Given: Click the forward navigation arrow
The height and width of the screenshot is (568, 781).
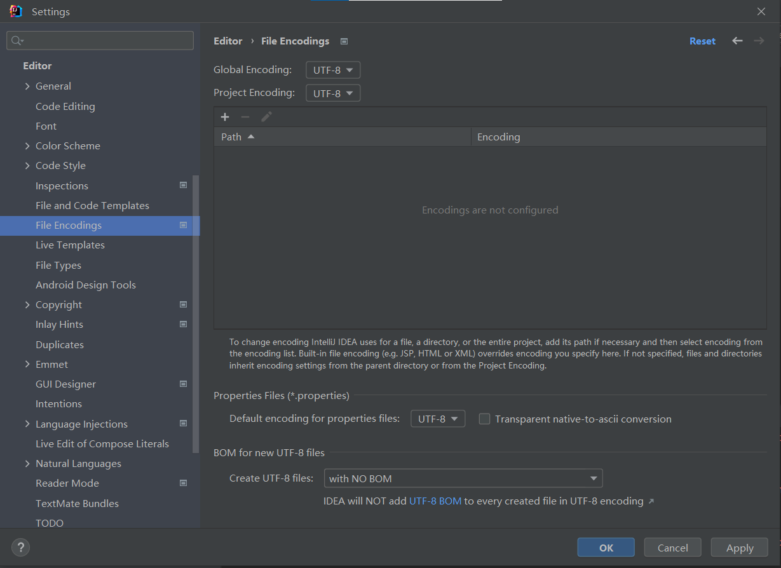Looking at the screenshot, I should coord(759,41).
